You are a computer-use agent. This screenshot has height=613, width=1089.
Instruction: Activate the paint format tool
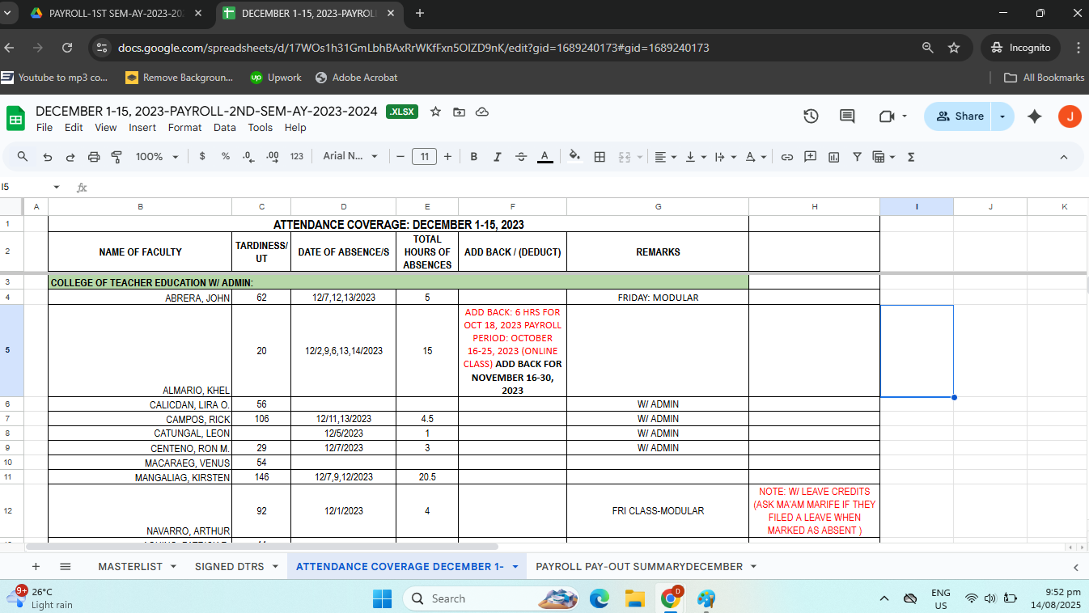(117, 157)
